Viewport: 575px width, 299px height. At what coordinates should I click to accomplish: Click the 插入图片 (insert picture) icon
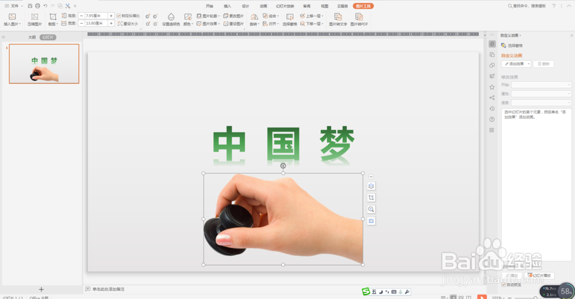(12, 17)
